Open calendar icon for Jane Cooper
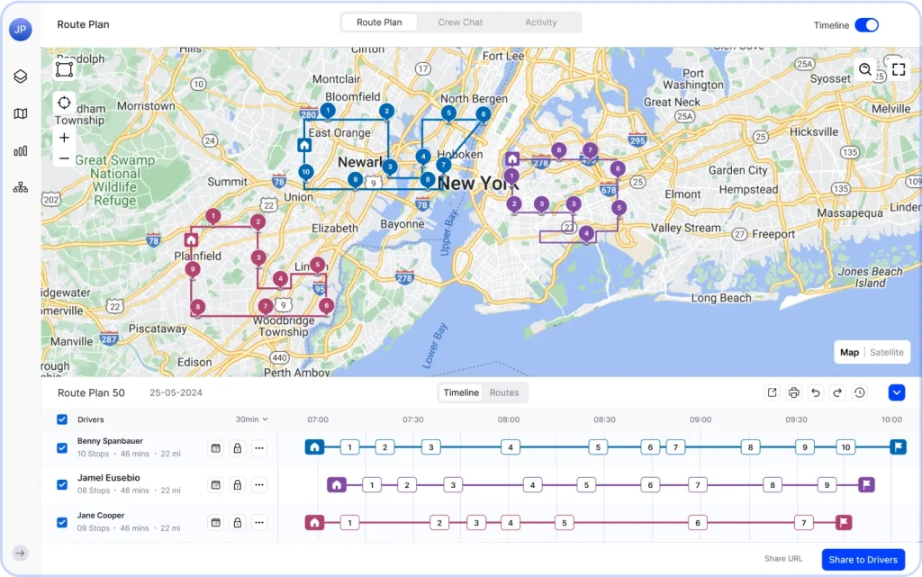Image resolution: width=922 pixels, height=577 pixels. [x=216, y=522]
